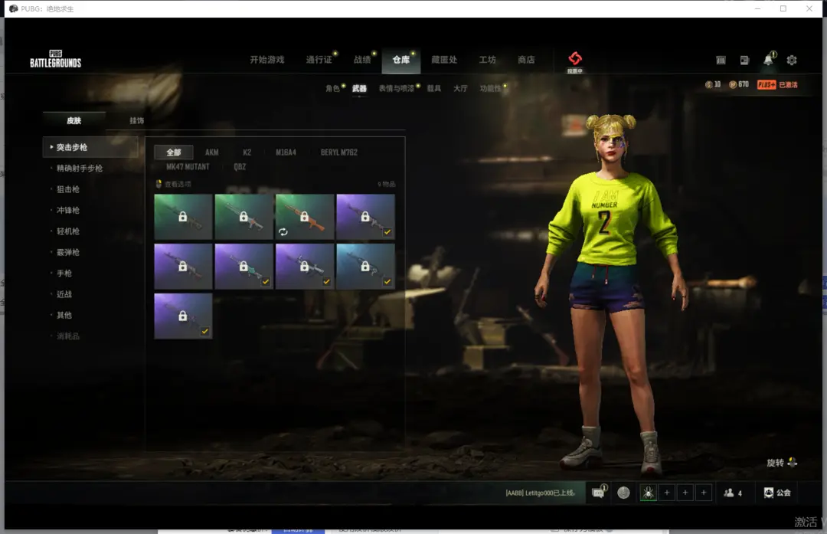Click the PUBG Battlegrounds logo
827x534 pixels.
55,59
